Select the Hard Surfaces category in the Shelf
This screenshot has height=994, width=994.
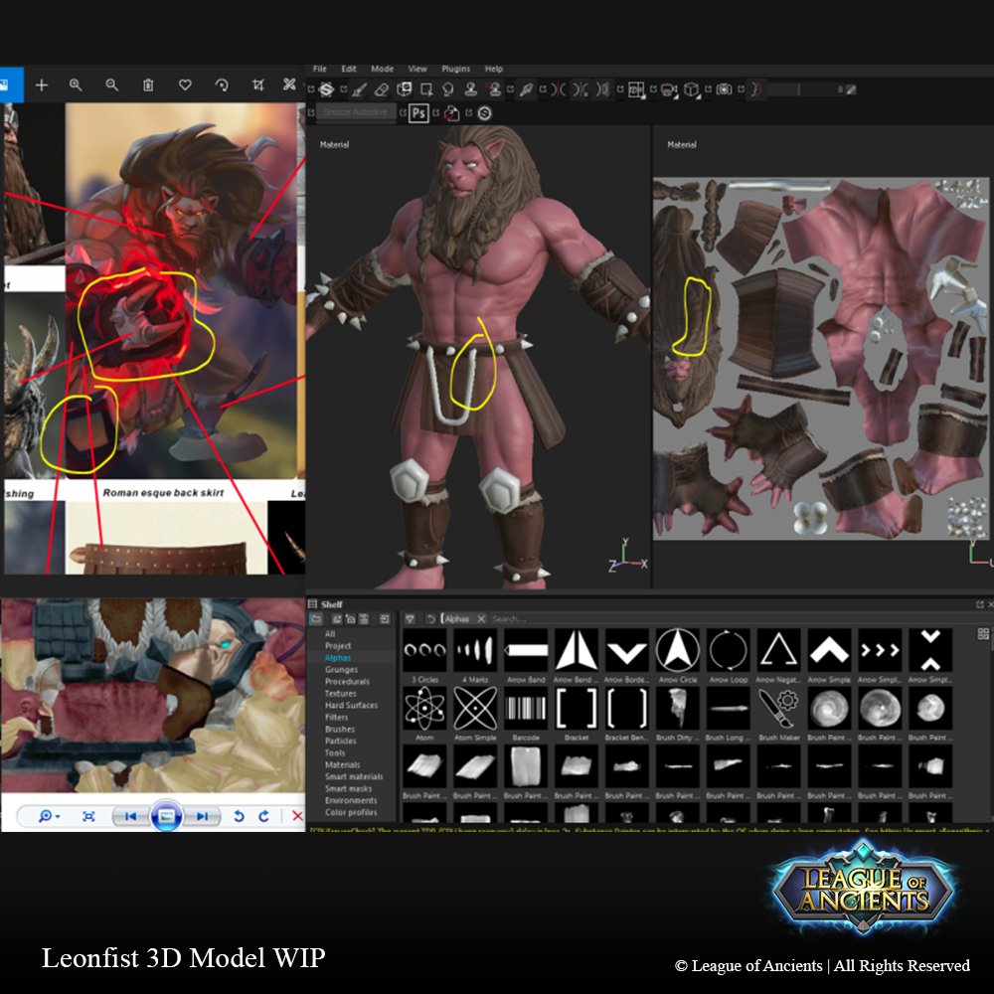pyautogui.click(x=352, y=706)
